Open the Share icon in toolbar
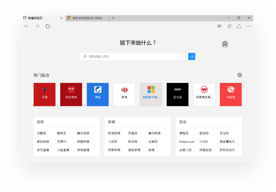The height and width of the screenshot is (192, 276). [x=239, y=26]
